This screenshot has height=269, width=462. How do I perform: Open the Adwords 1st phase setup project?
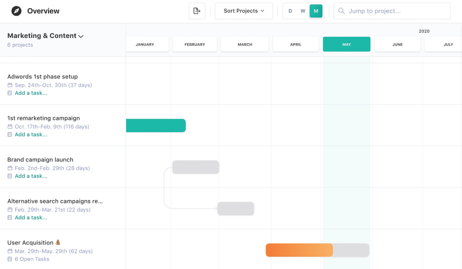[42, 77]
